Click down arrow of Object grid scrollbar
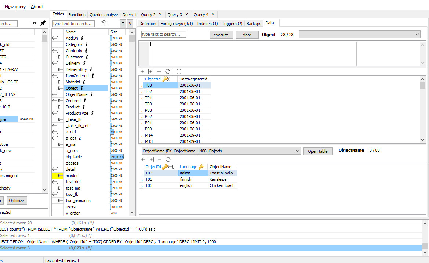The height and width of the screenshot is (263, 429). click(422, 140)
